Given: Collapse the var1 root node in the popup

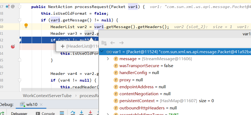Looking at the screenshot, I should (102, 52).
